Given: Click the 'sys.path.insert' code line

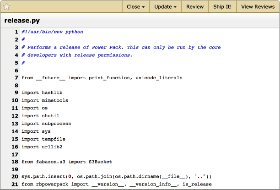Looking at the screenshot, I should point(116,177).
